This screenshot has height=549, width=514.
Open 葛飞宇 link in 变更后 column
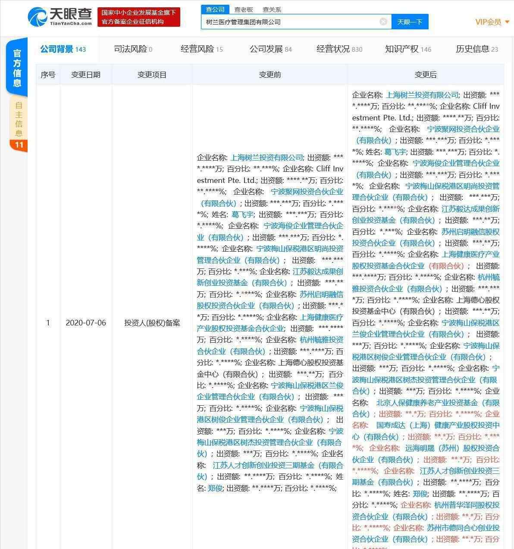(x=395, y=152)
